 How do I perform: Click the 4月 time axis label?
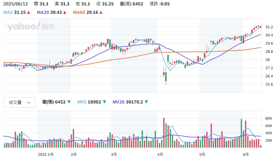(x=160, y=154)
